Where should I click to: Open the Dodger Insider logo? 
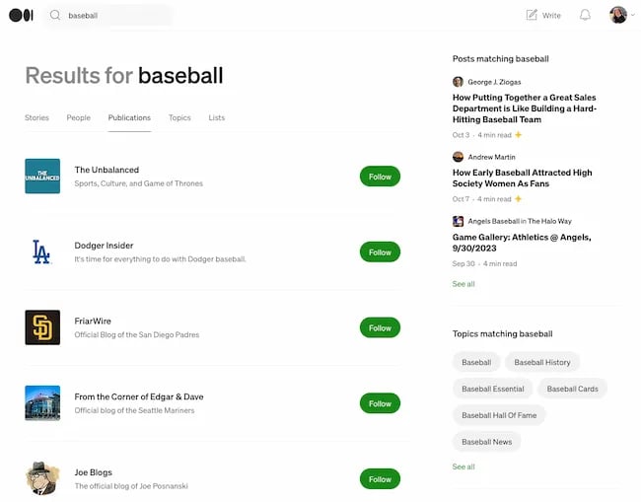point(41,251)
